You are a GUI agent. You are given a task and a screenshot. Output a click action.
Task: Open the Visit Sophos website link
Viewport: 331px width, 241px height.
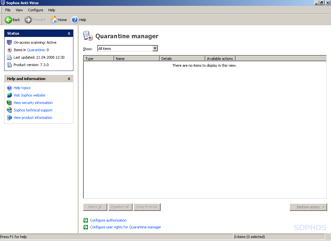pyautogui.click(x=29, y=95)
